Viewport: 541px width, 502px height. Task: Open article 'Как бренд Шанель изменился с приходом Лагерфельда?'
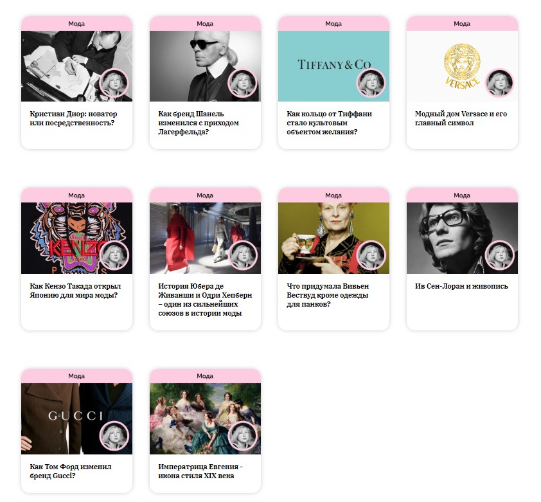coord(199,123)
